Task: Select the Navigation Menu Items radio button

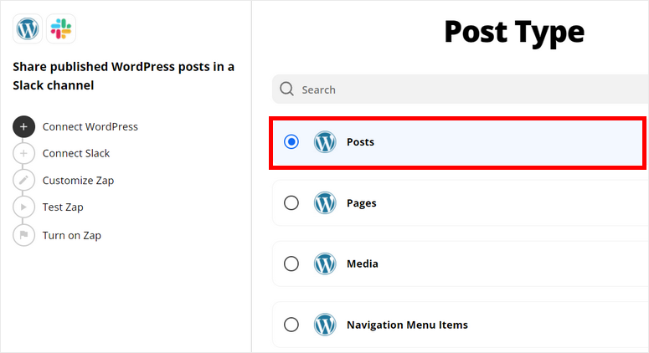Action: [x=291, y=325]
